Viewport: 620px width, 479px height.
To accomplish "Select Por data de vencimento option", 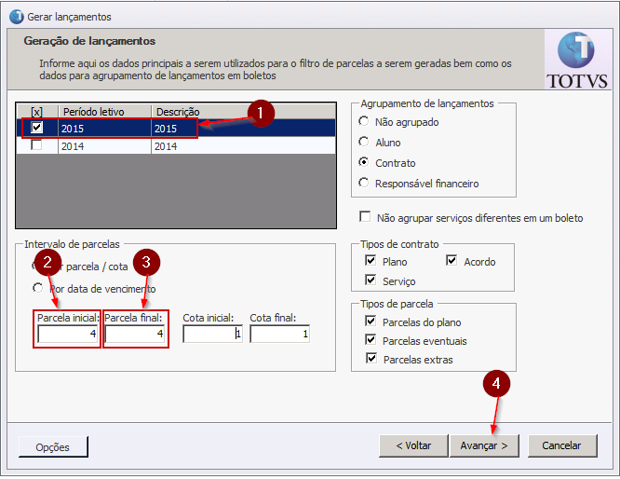I will tap(38, 289).
